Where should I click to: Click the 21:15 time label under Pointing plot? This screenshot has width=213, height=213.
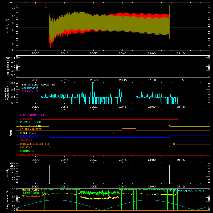click(x=181, y=54)
